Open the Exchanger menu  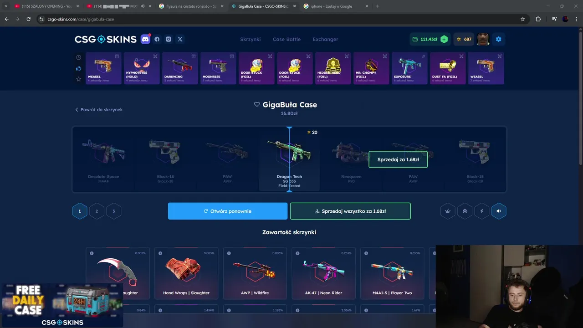[325, 39]
